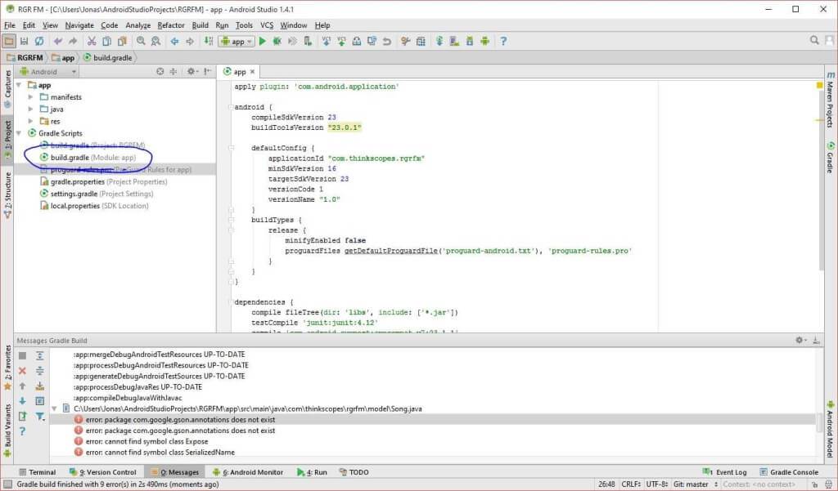This screenshot has height=491, width=838.
Task: Click the stop square in Messages panel
Action: (x=22, y=355)
